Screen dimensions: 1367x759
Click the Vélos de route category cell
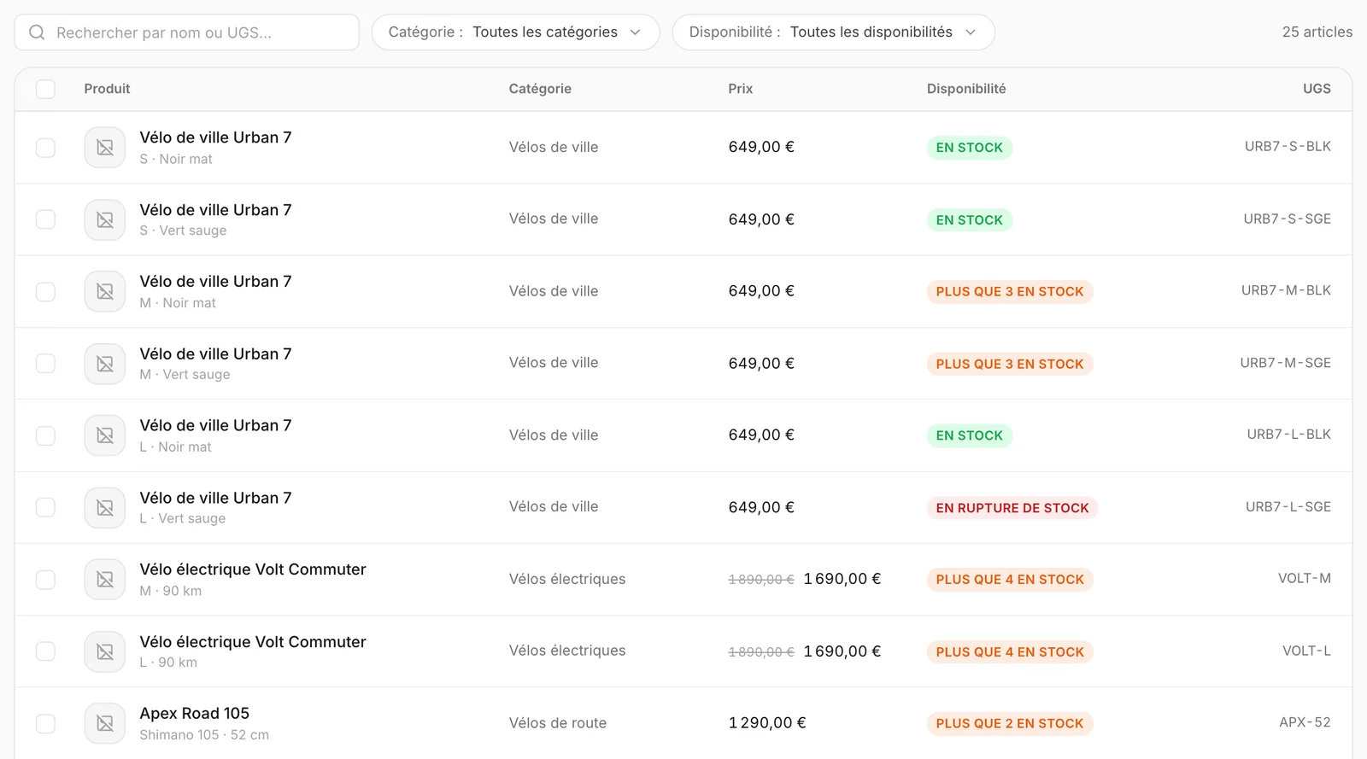click(x=558, y=723)
